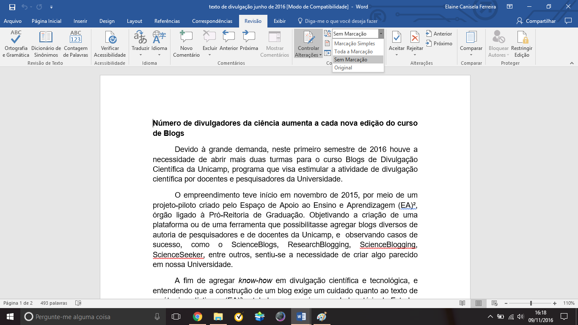Choose the Original display option

358,68
